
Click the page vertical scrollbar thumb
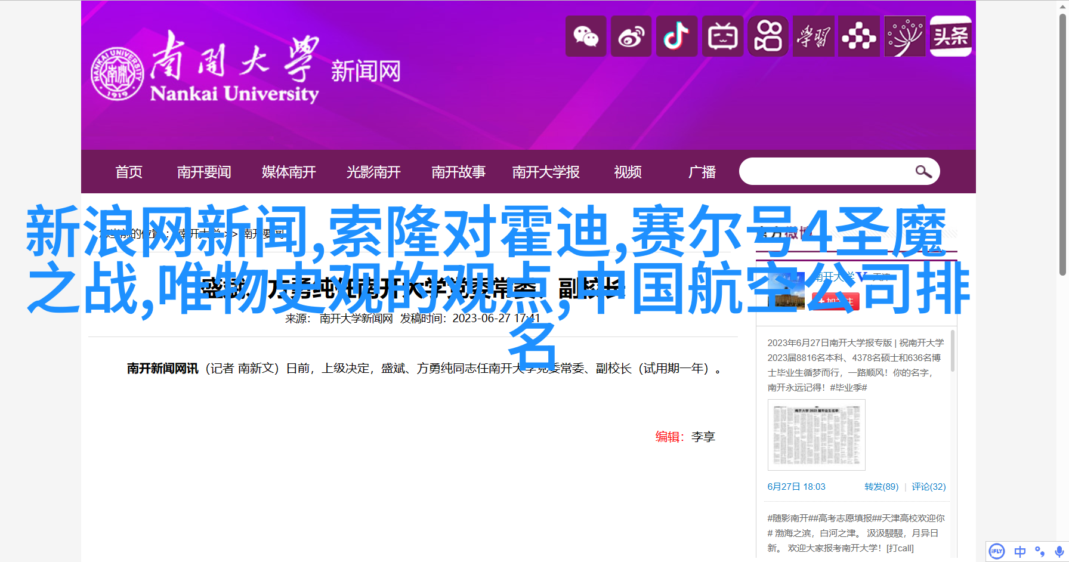click(x=1062, y=145)
